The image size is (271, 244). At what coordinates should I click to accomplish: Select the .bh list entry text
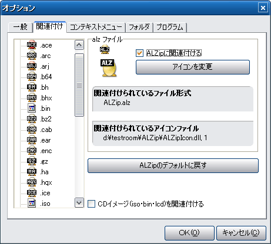coord(44,87)
